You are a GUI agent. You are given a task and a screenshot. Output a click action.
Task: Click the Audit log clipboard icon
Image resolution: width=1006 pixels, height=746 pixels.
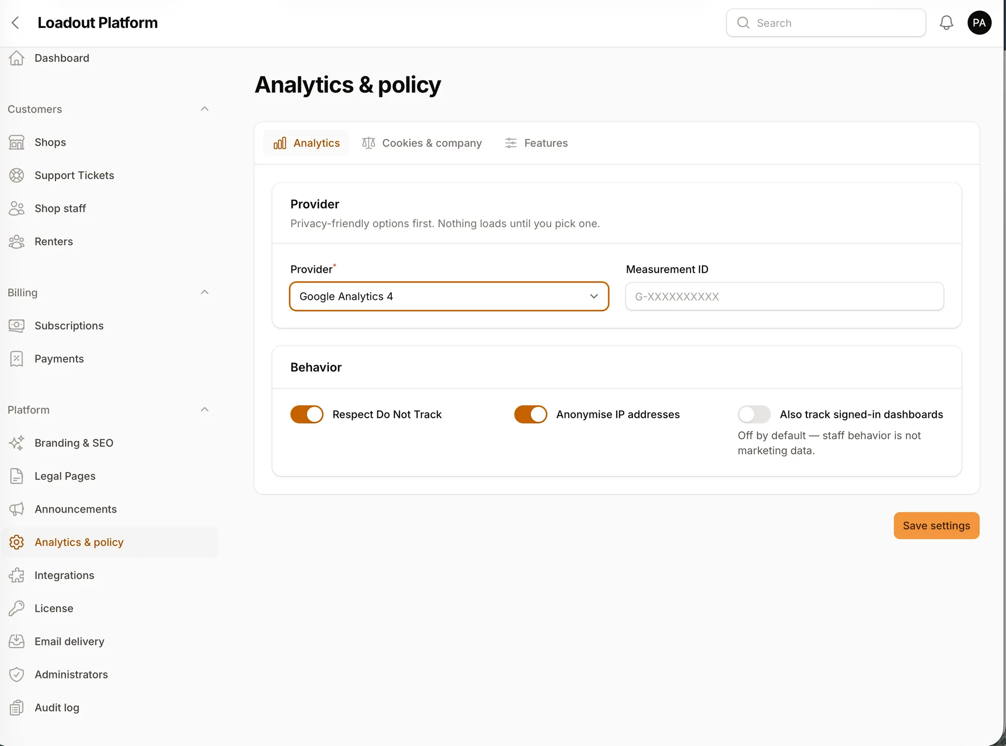17,708
